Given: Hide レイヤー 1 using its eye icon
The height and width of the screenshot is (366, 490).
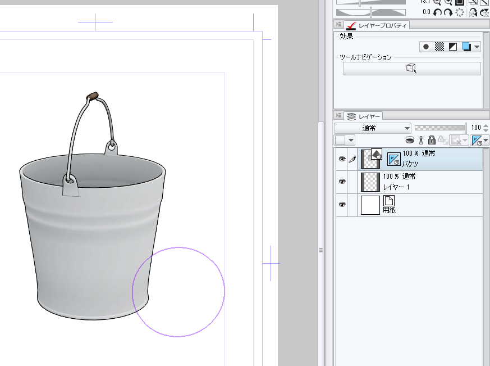Looking at the screenshot, I should (x=341, y=182).
